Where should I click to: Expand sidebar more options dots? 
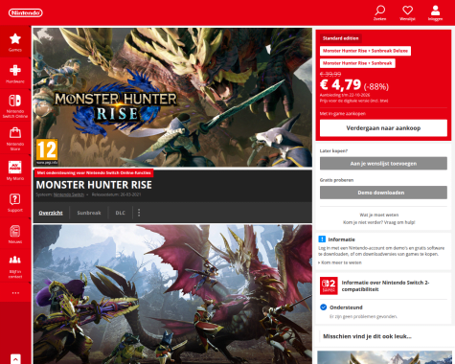[15, 293]
